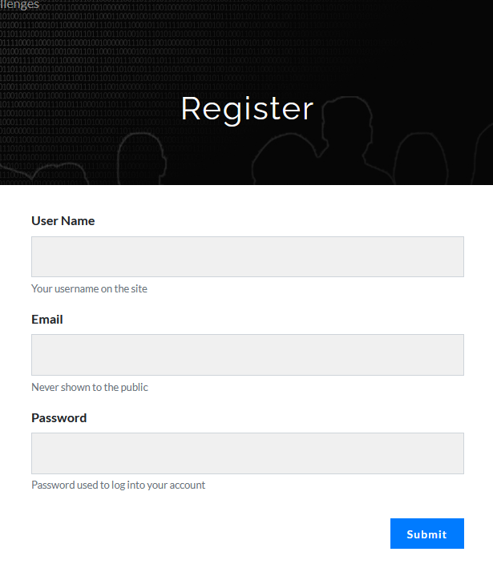
Task: Click the User Name label
Action: click(x=63, y=221)
